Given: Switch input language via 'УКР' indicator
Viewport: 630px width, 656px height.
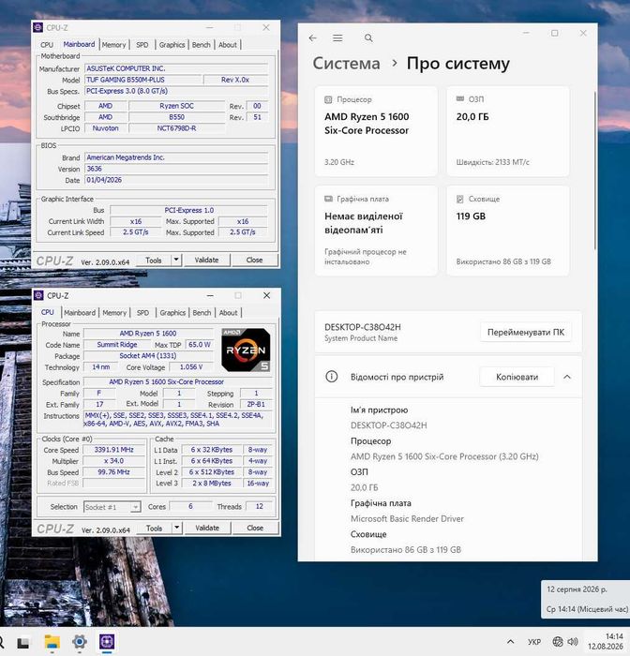Looking at the screenshot, I should pyautogui.click(x=534, y=642).
